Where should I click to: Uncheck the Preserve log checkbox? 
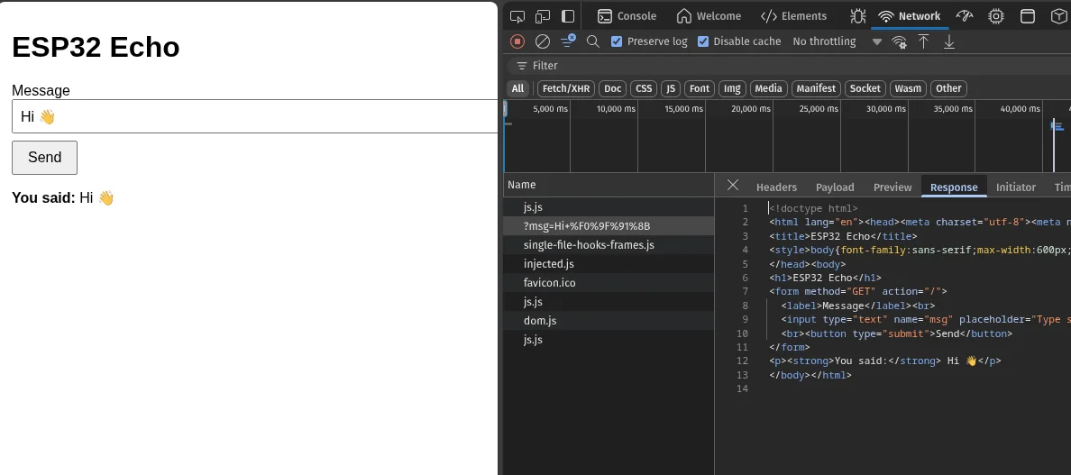(x=617, y=41)
